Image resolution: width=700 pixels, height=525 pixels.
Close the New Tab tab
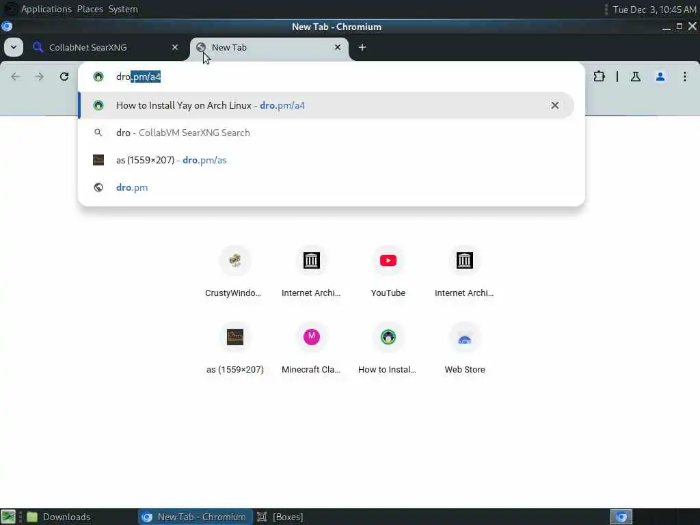[338, 47]
